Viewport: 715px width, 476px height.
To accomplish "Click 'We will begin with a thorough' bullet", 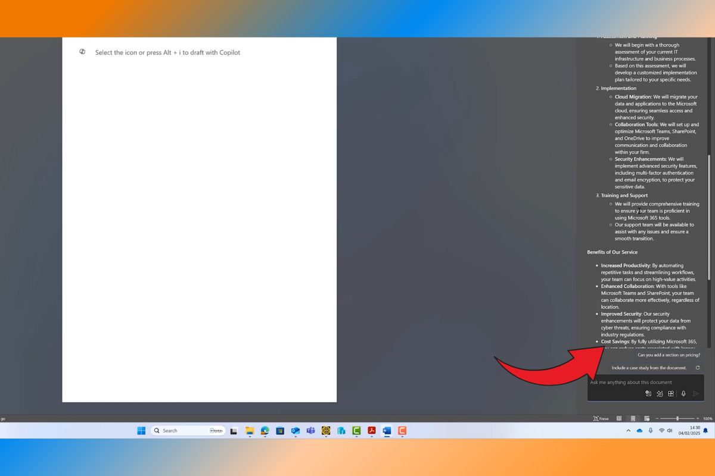I will click(x=655, y=52).
